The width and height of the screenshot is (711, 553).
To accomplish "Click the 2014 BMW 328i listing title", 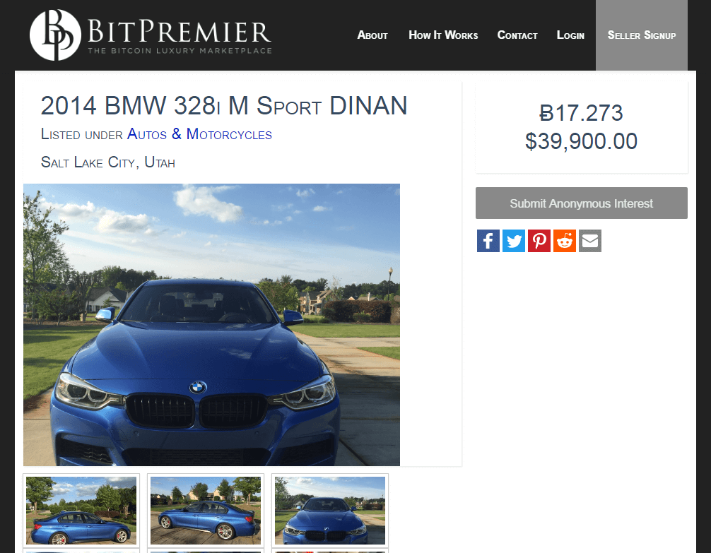I will pyautogui.click(x=224, y=106).
